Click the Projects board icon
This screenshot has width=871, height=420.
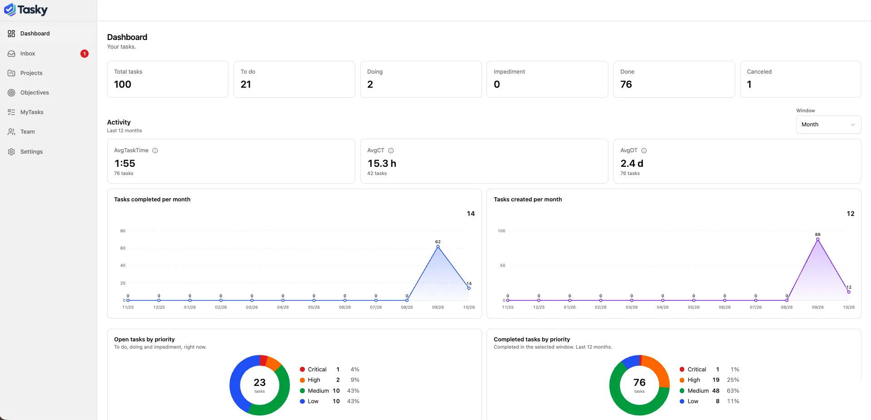coord(11,73)
